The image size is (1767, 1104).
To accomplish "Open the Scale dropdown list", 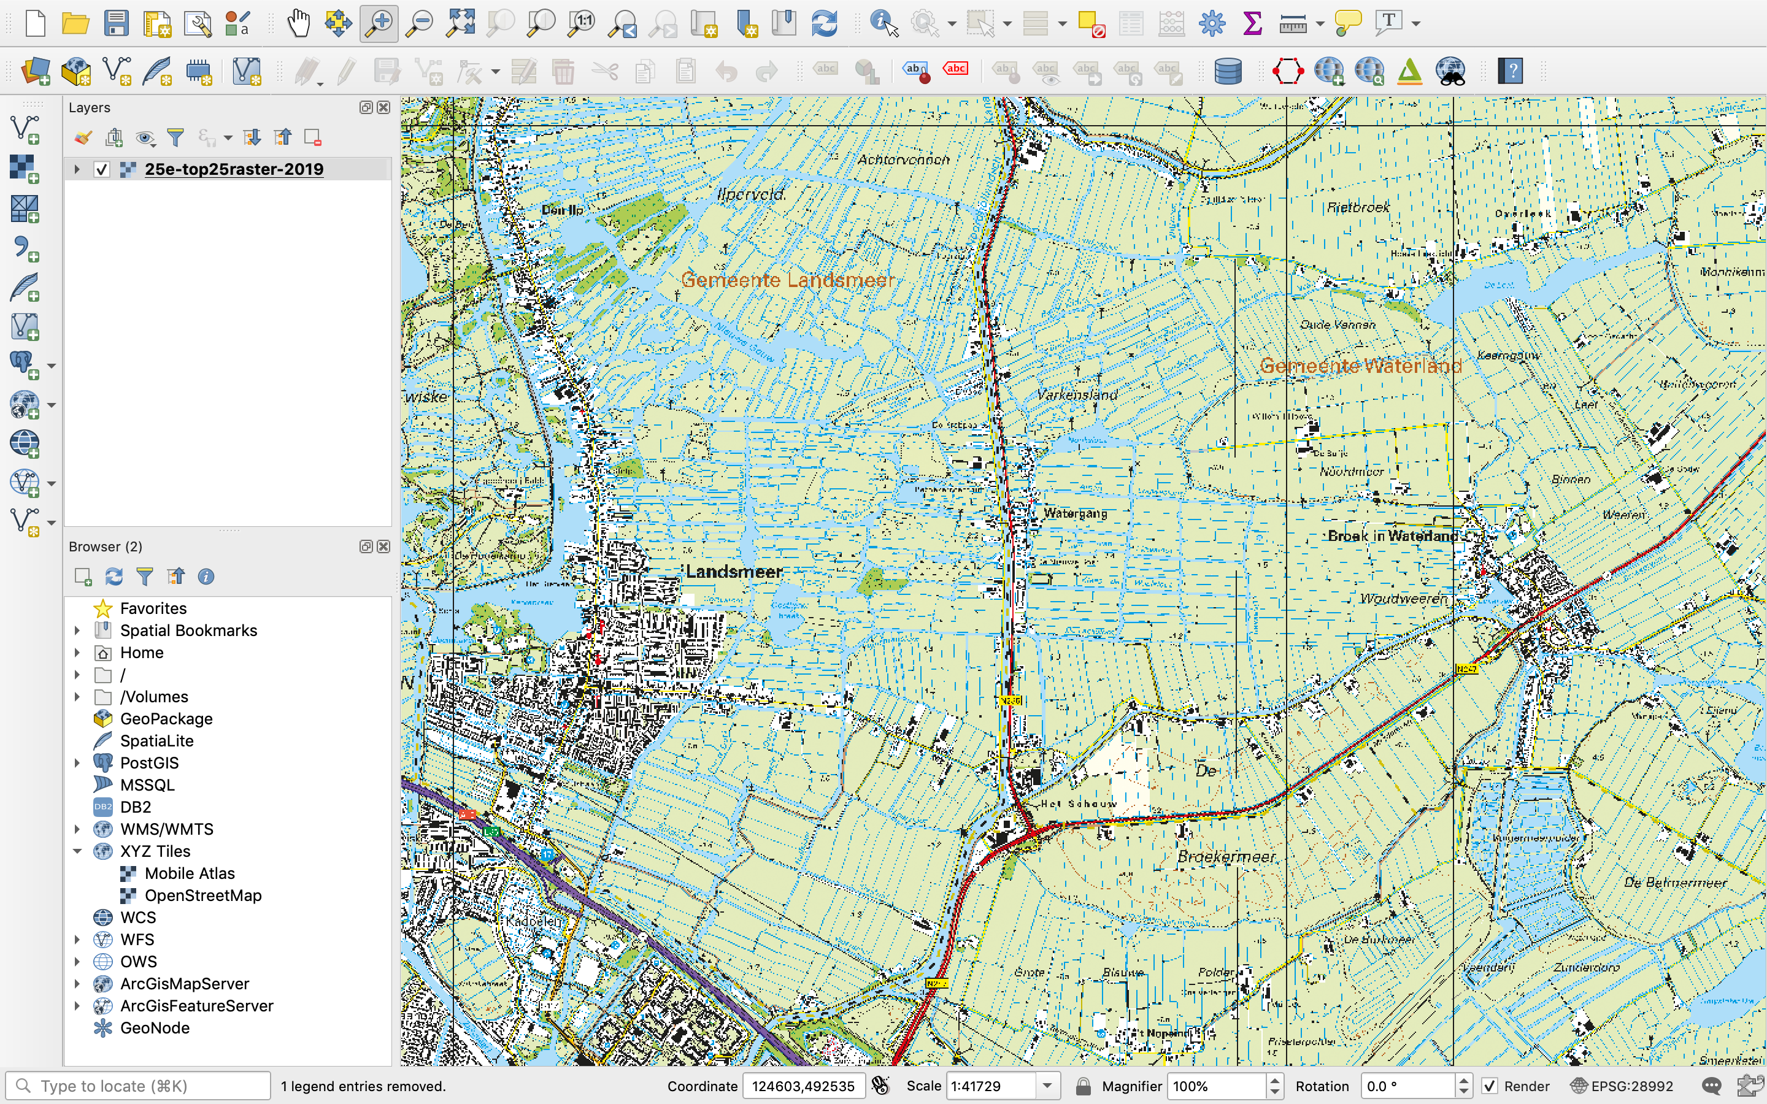I will click(x=1049, y=1086).
